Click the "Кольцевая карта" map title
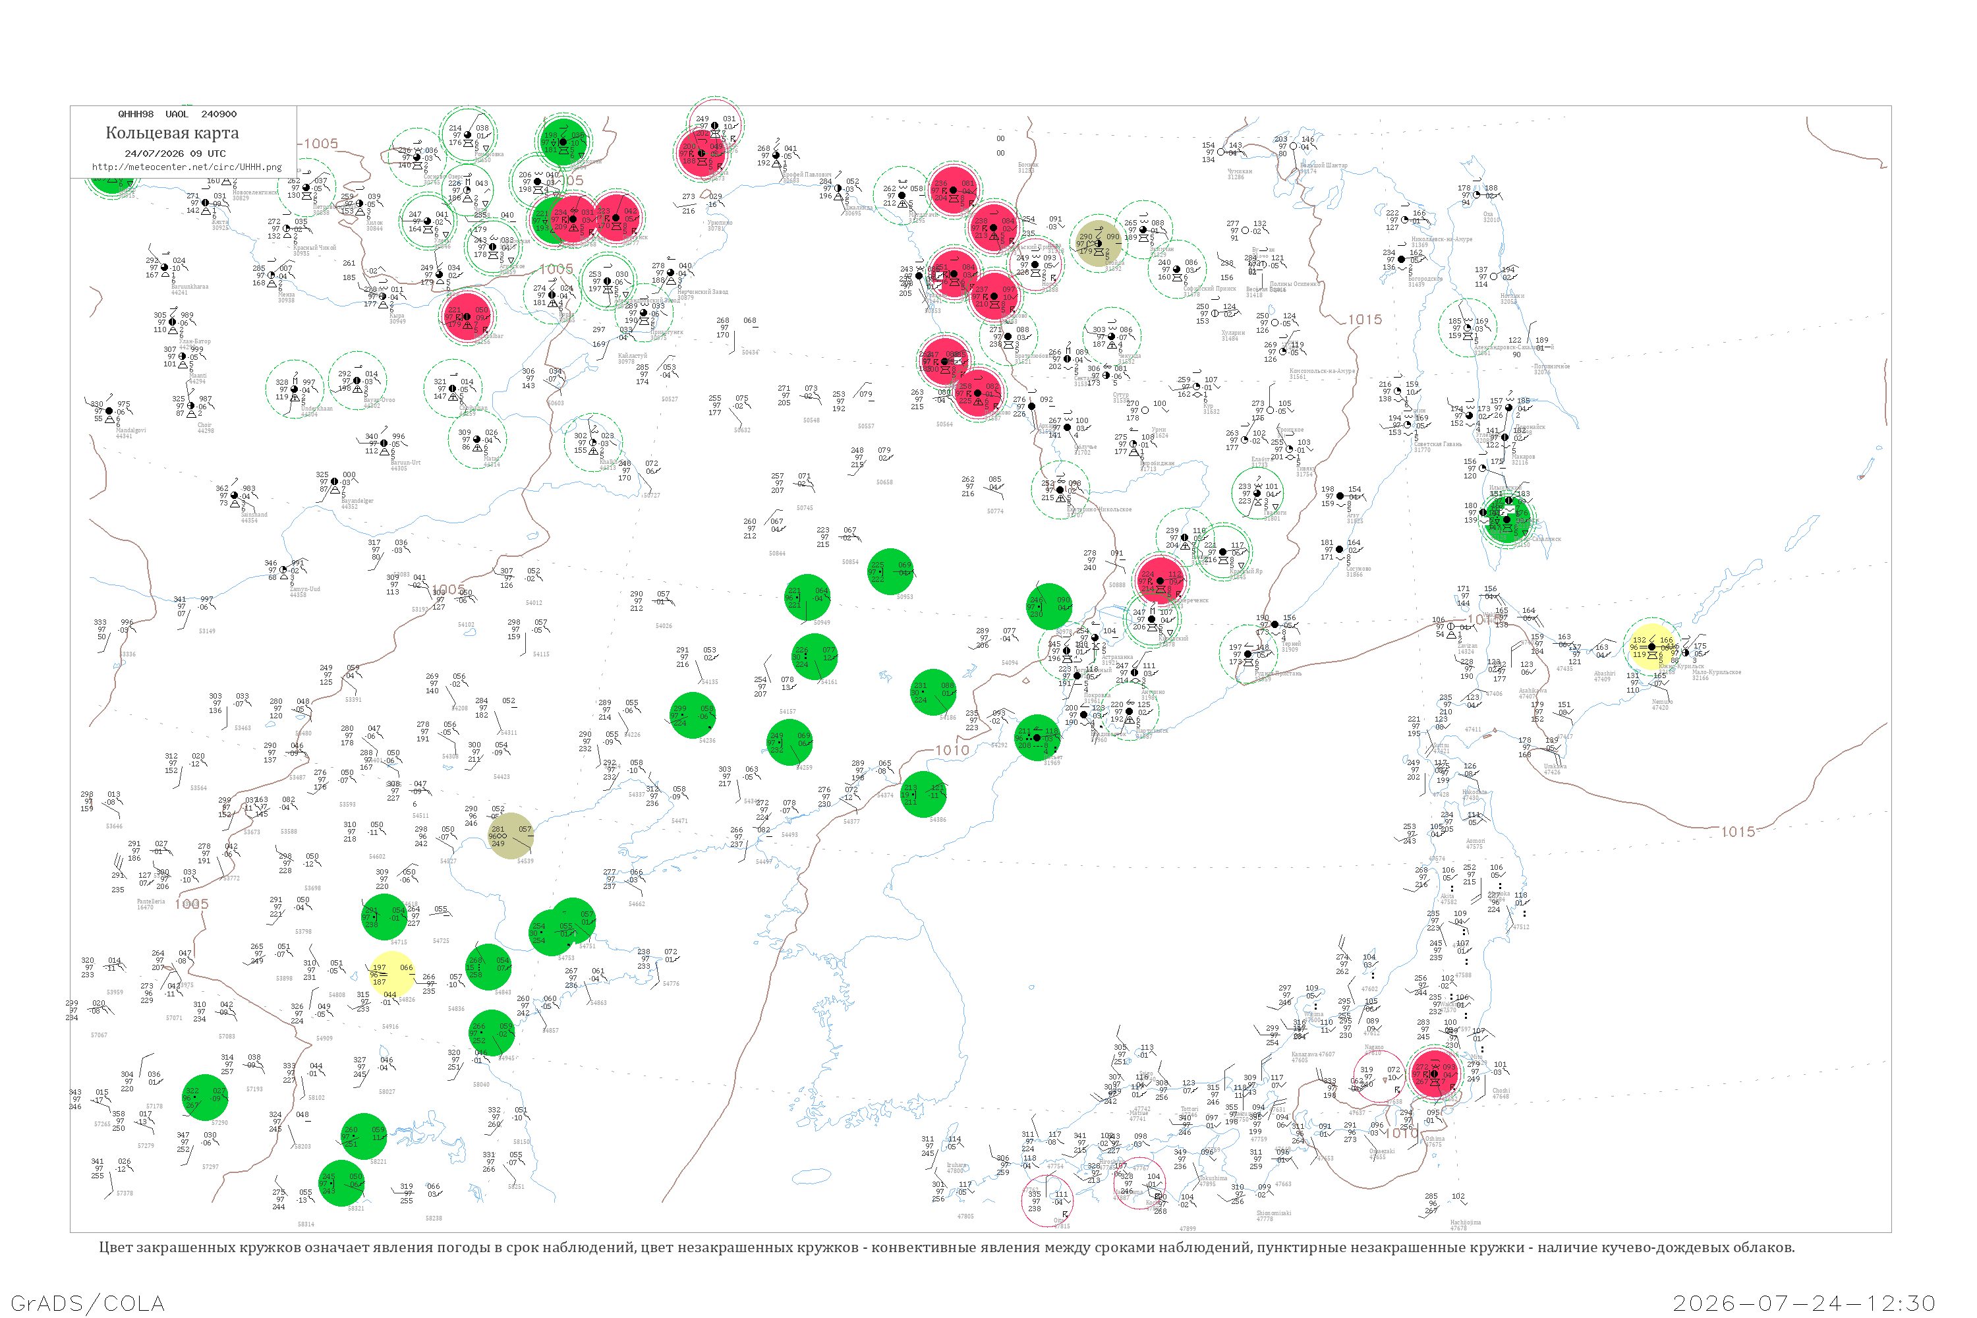The image size is (1977, 1318). 172,133
